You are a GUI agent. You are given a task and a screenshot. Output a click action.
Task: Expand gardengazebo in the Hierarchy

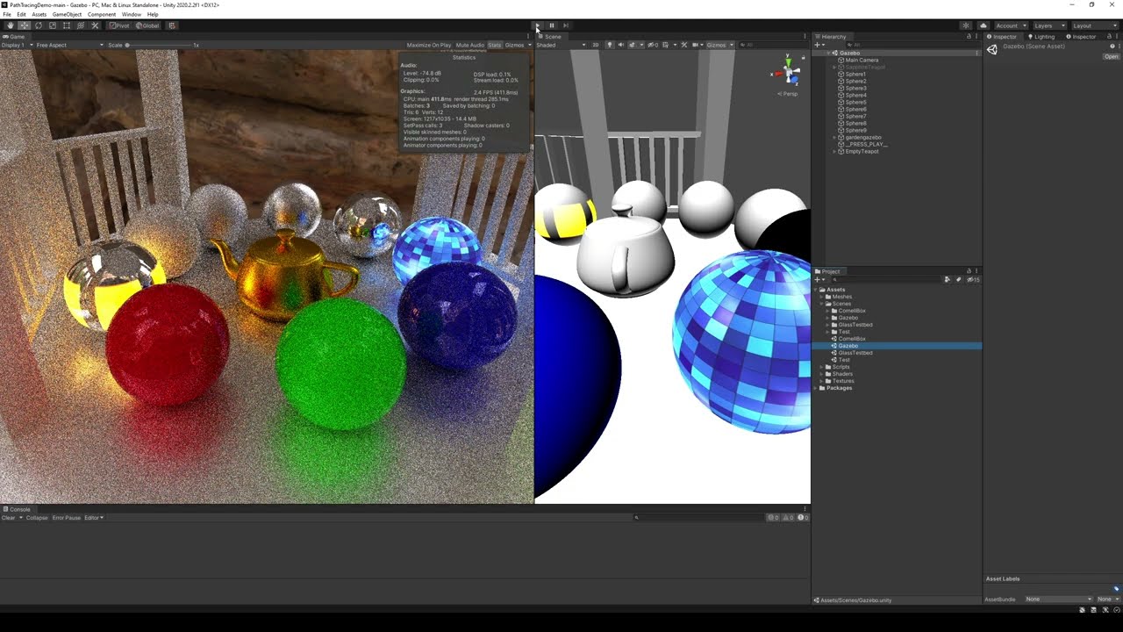(x=834, y=138)
